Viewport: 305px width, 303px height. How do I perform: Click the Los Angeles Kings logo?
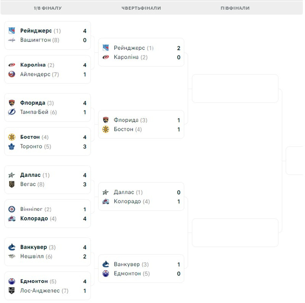tap(12, 291)
